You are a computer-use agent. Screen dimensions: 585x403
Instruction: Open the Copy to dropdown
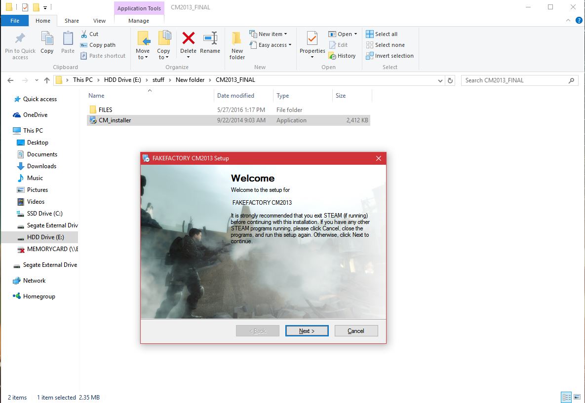[x=163, y=54]
